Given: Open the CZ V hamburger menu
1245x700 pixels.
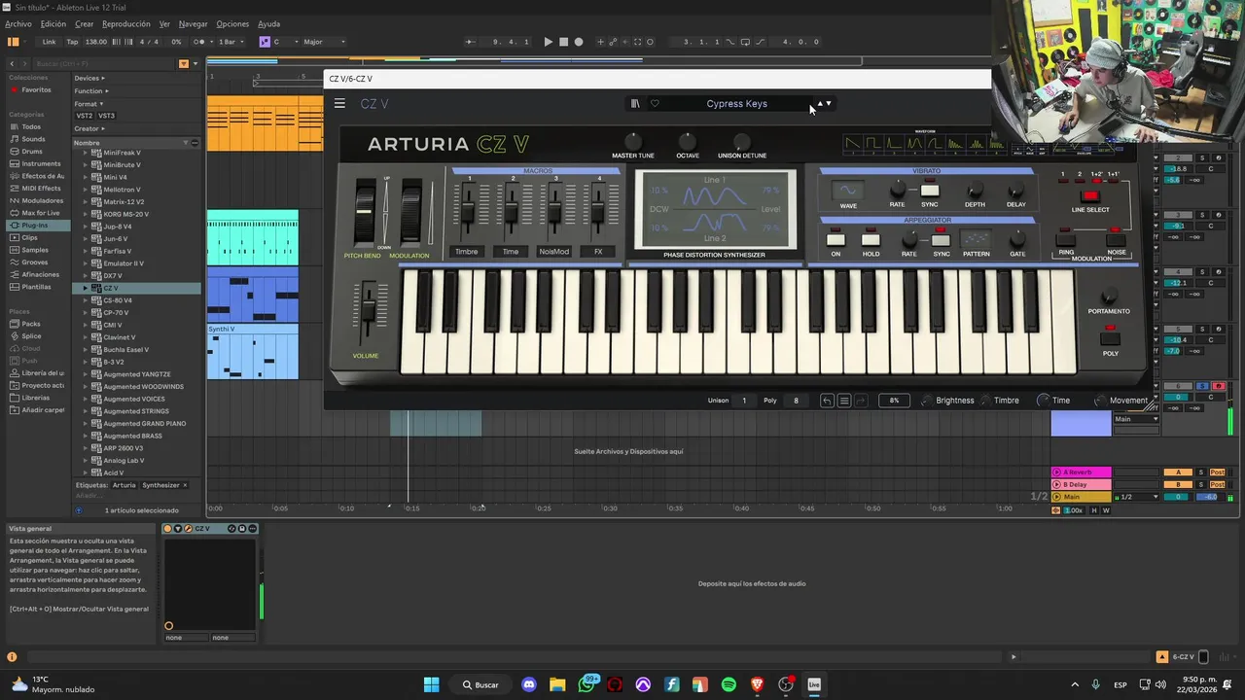Looking at the screenshot, I should (x=339, y=103).
